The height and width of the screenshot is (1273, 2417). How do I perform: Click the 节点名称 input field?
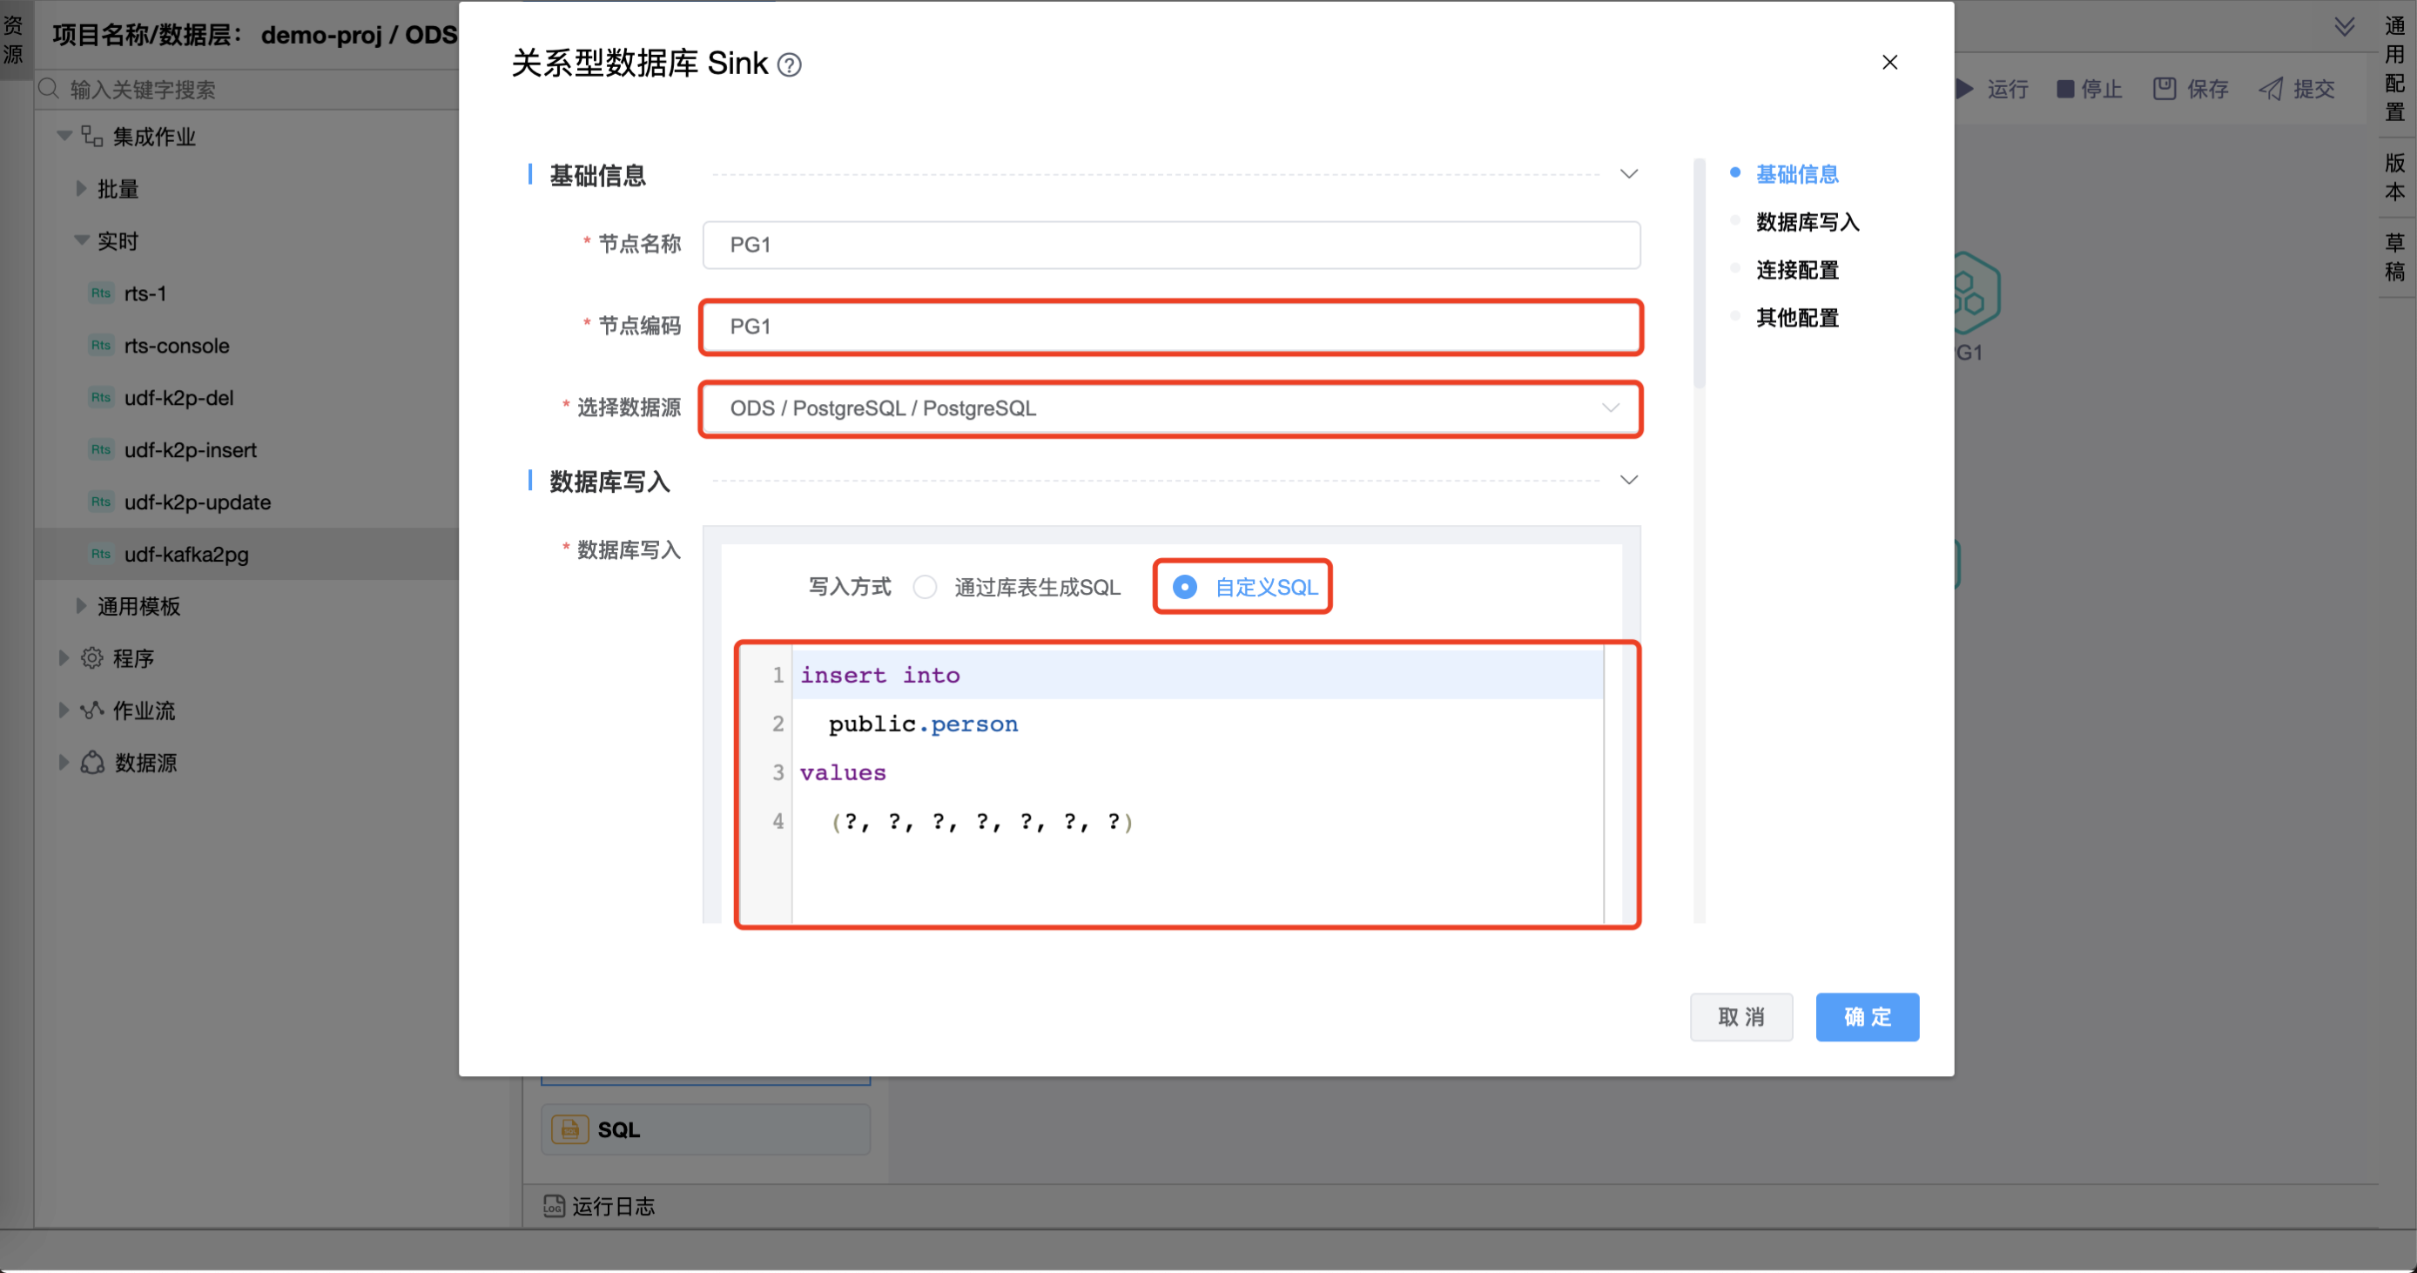point(1170,245)
